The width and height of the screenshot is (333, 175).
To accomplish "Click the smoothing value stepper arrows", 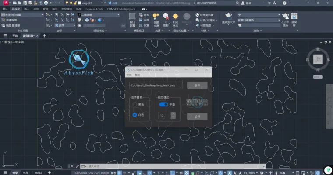I will point(174,115).
